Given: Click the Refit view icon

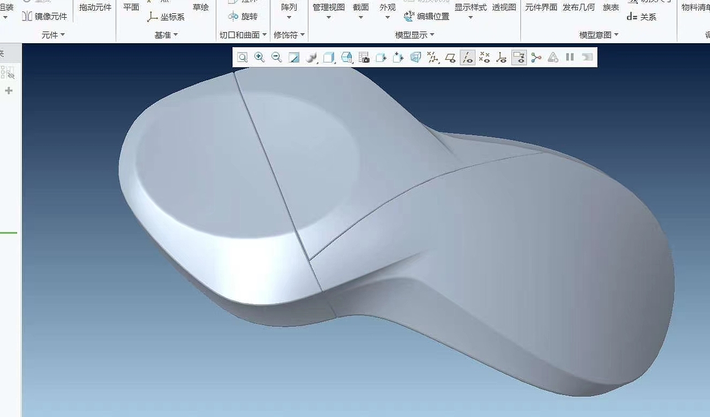Looking at the screenshot, I should tap(242, 58).
